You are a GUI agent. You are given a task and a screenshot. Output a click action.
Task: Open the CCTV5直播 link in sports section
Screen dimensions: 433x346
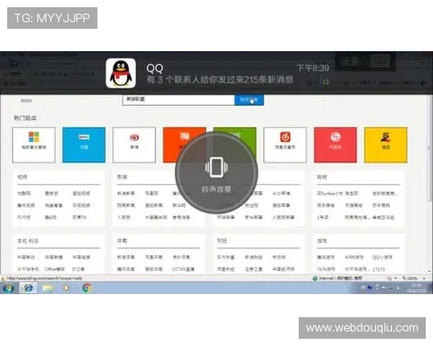[183, 269]
